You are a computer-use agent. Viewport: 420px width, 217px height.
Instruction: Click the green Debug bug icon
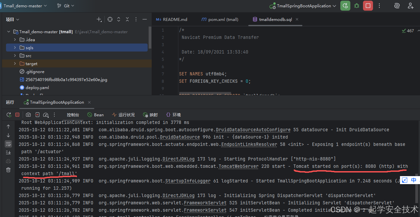pos(357,6)
